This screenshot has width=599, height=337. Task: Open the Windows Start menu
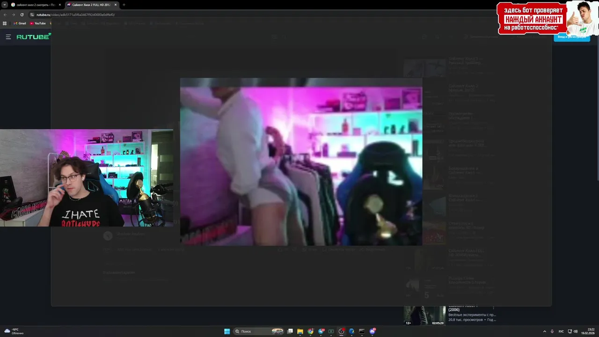point(227,331)
